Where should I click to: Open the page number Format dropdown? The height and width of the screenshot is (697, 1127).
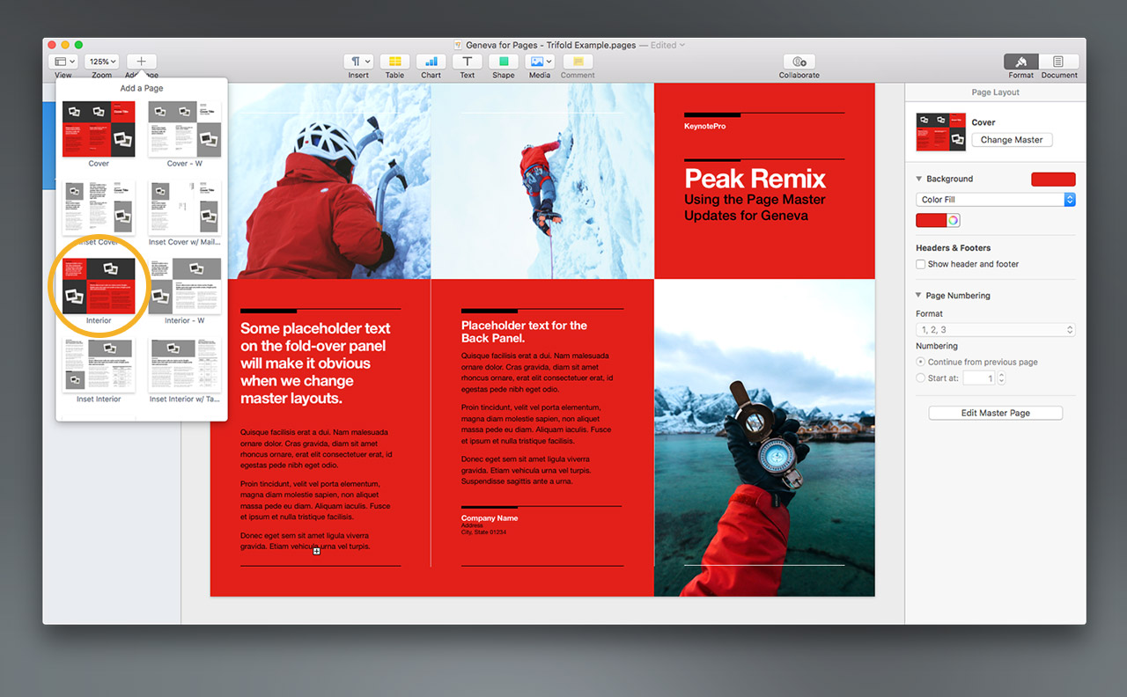(x=995, y=330)
